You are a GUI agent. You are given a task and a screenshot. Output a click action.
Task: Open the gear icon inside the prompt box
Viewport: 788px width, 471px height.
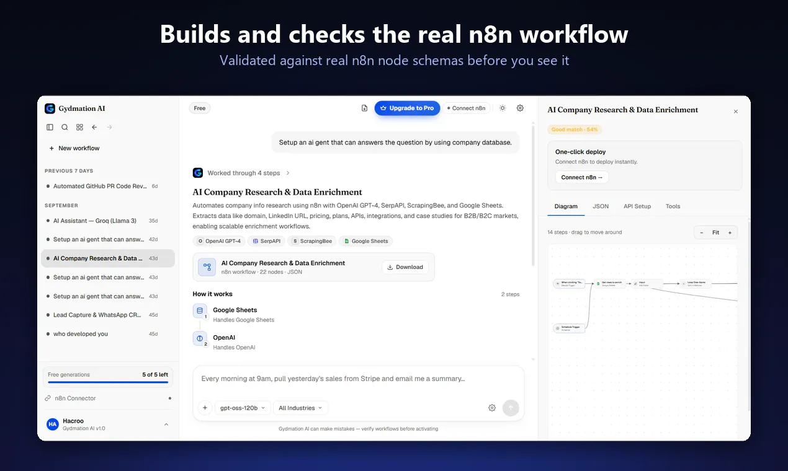[x=492, y=408]
